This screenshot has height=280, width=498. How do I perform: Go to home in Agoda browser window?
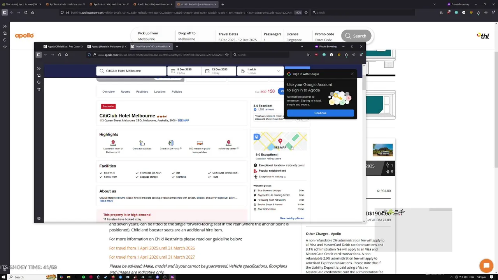point(67,55)
